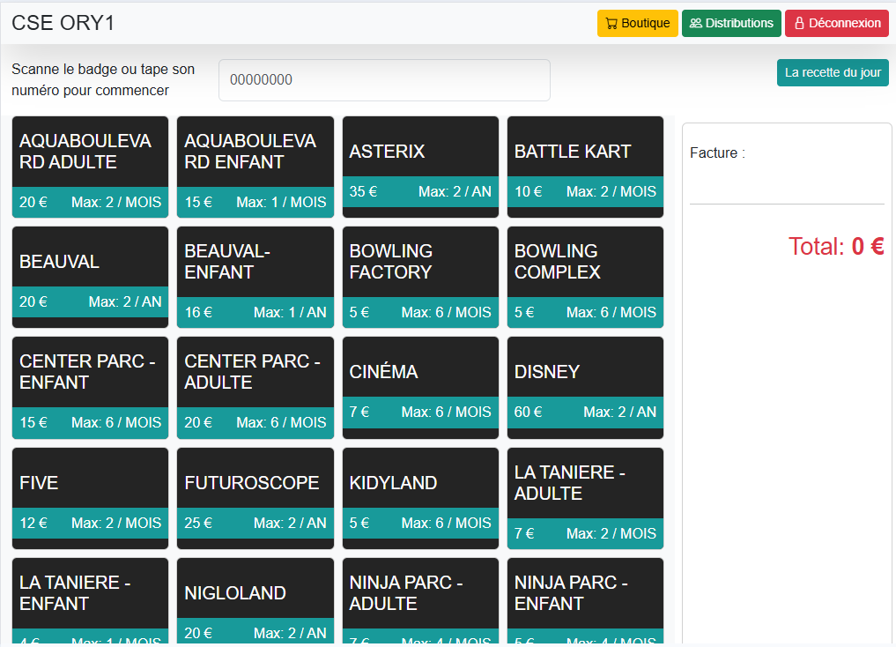Choose the FIVE ticket card
The width and height of the screenshot is (896, 647).
(x=90, y=498)
